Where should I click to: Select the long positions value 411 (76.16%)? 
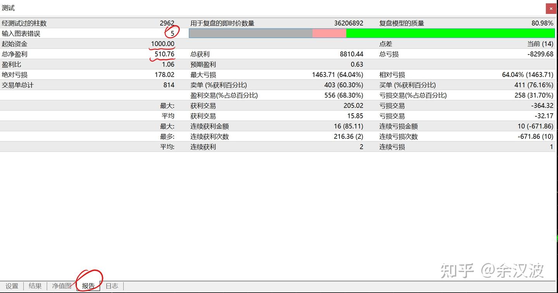(534, 85)
